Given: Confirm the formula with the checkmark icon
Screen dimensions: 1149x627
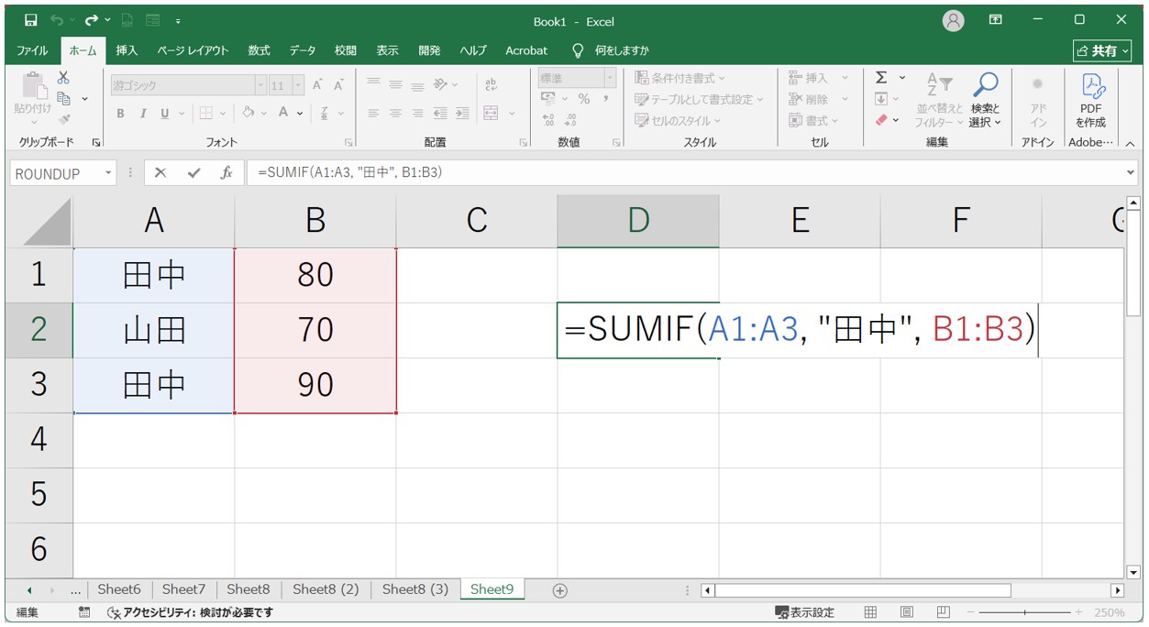Looking at the screenshot, I should coord(193,173).
